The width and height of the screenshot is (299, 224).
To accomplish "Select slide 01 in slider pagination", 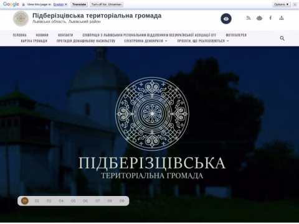I will (x=25, y=201).
